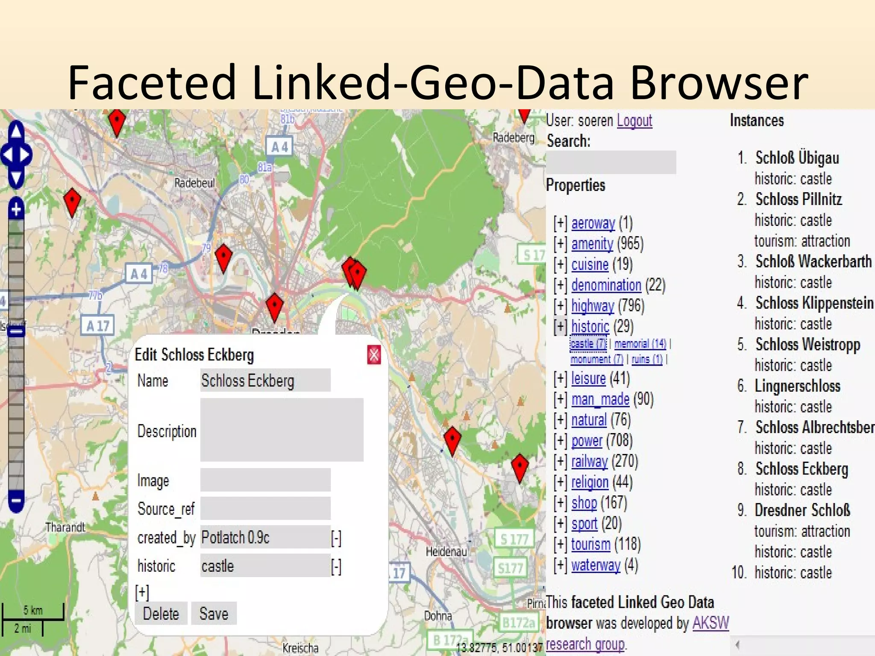The width and height of the screenshot is (875, 656).
Task: Click the historic field with castle
Action: pos(265,565)
